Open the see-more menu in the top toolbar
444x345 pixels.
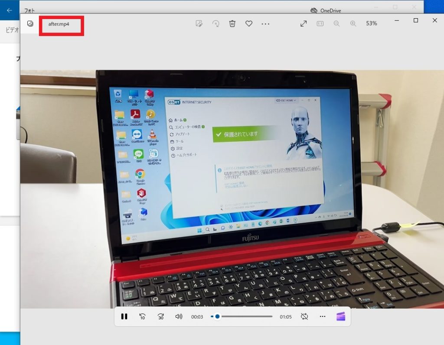[265, 23]
